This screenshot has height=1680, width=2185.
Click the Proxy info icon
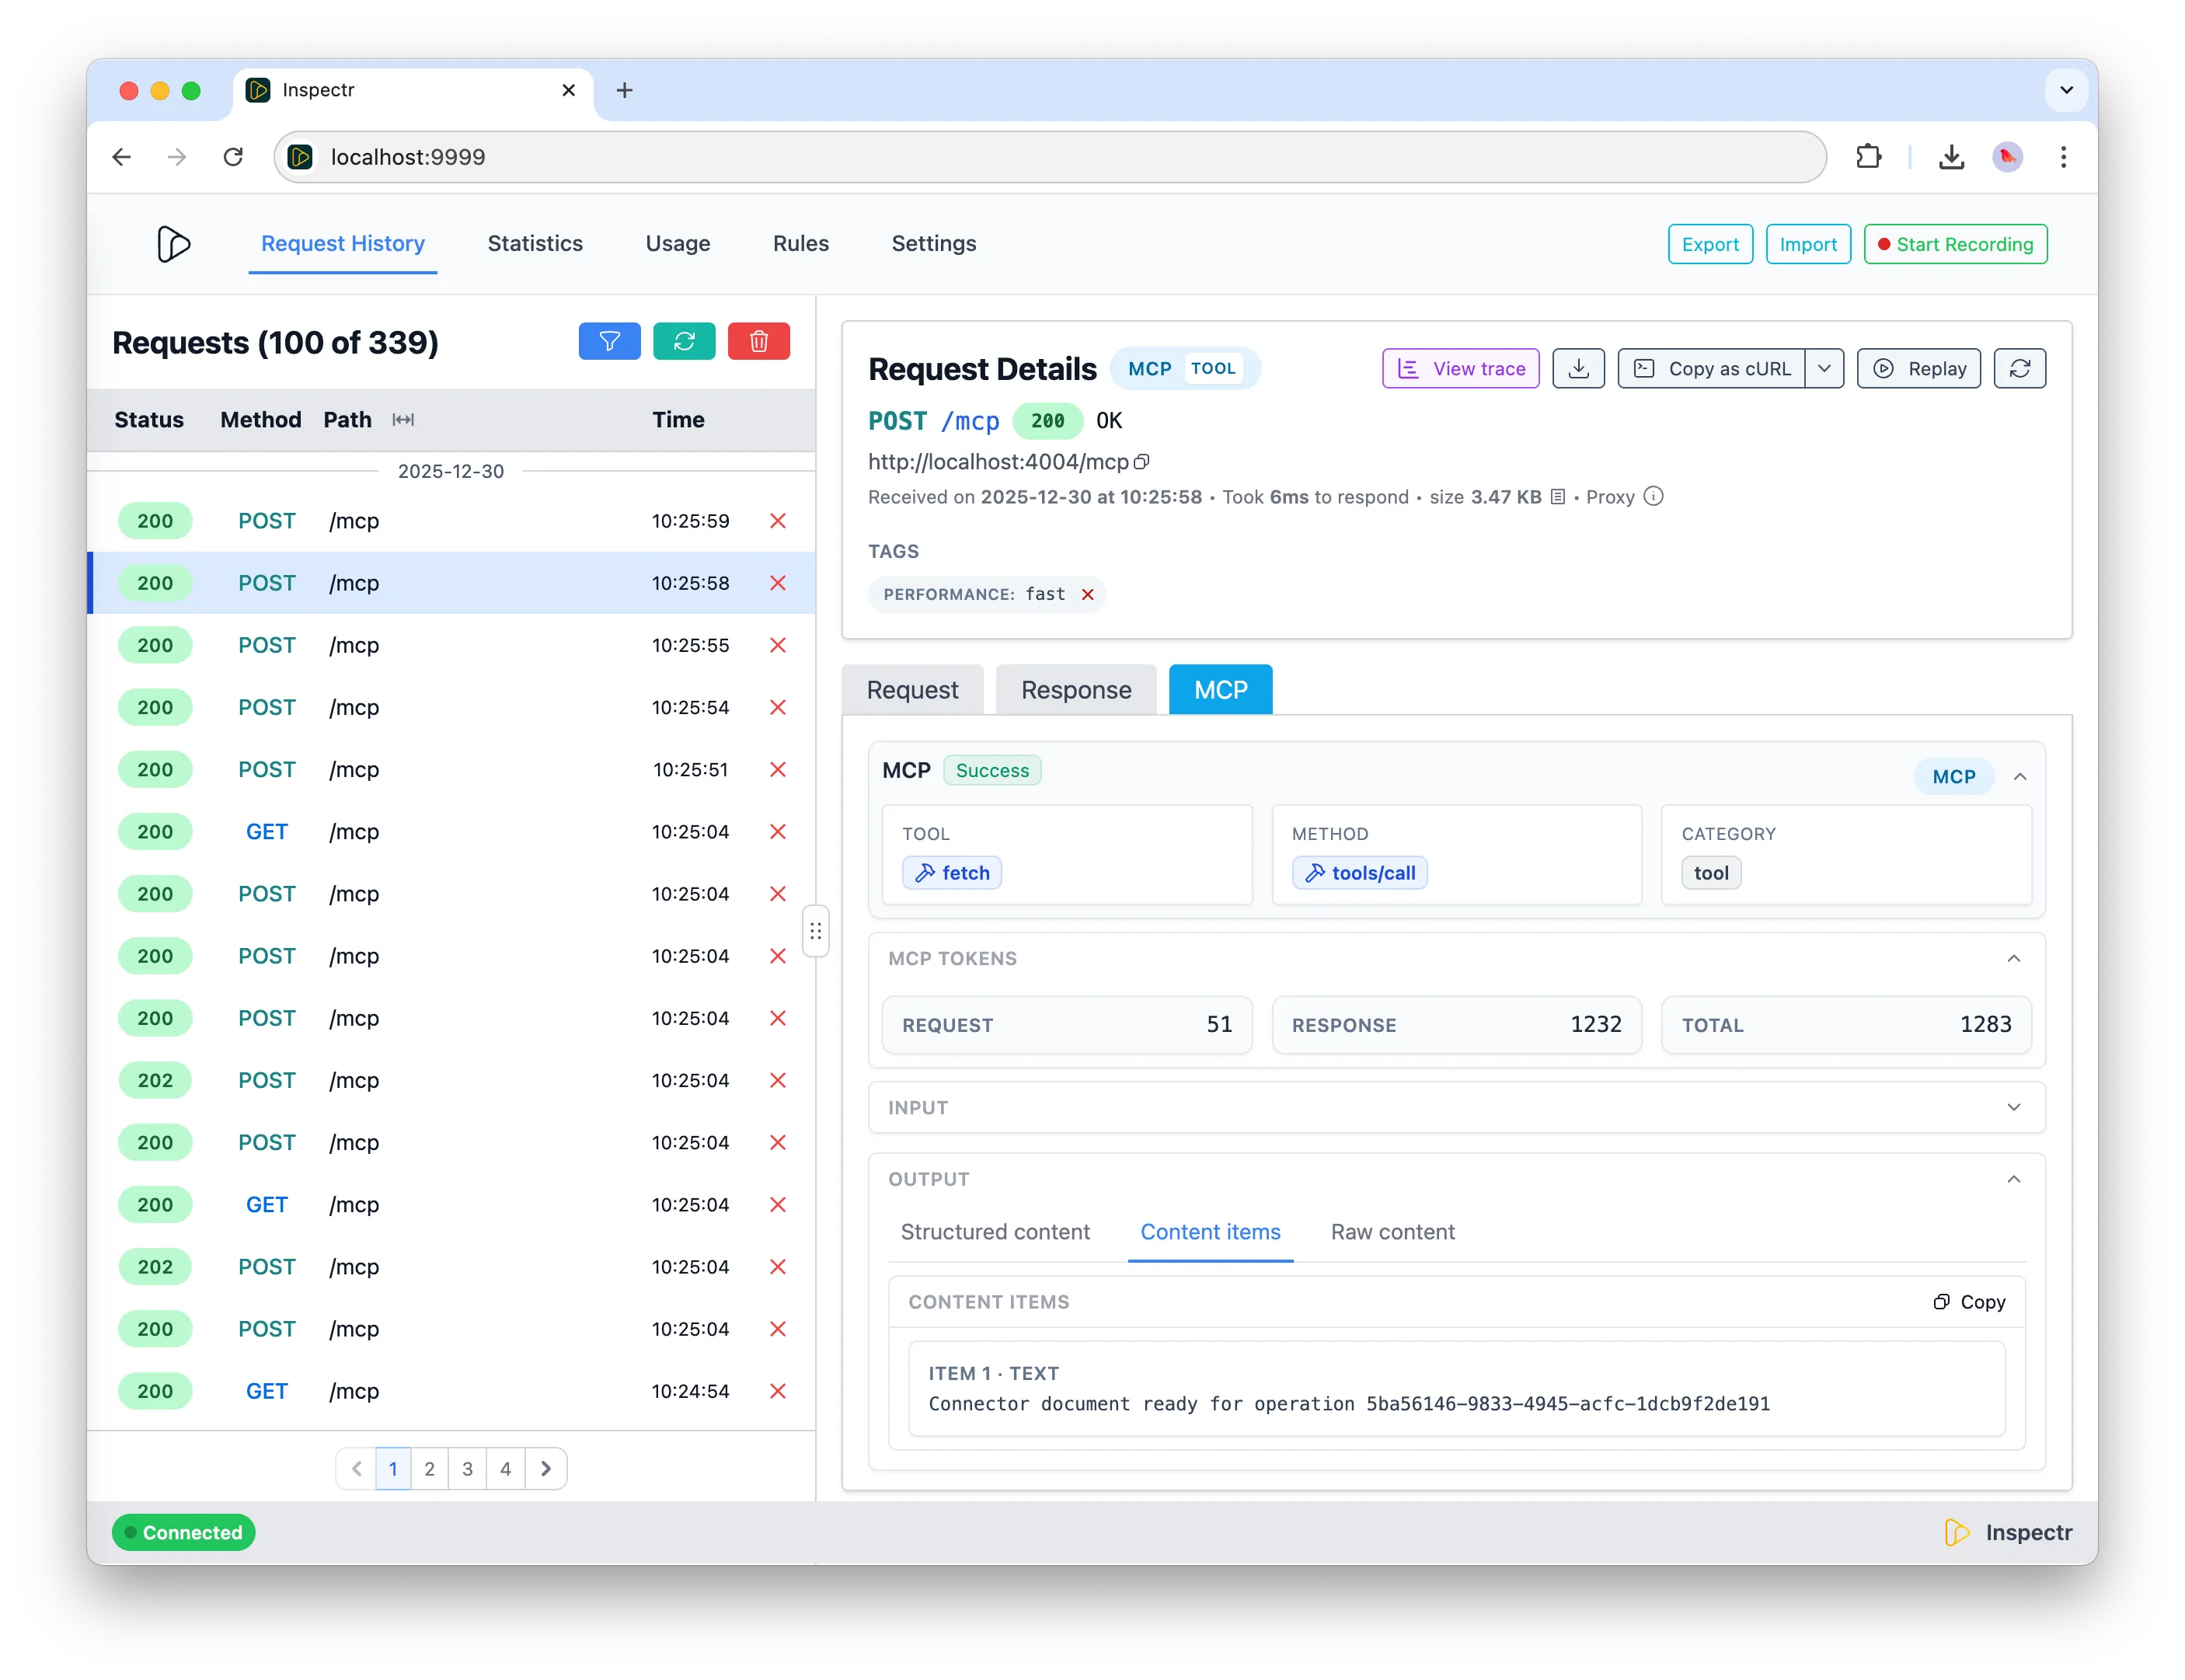1653,496
